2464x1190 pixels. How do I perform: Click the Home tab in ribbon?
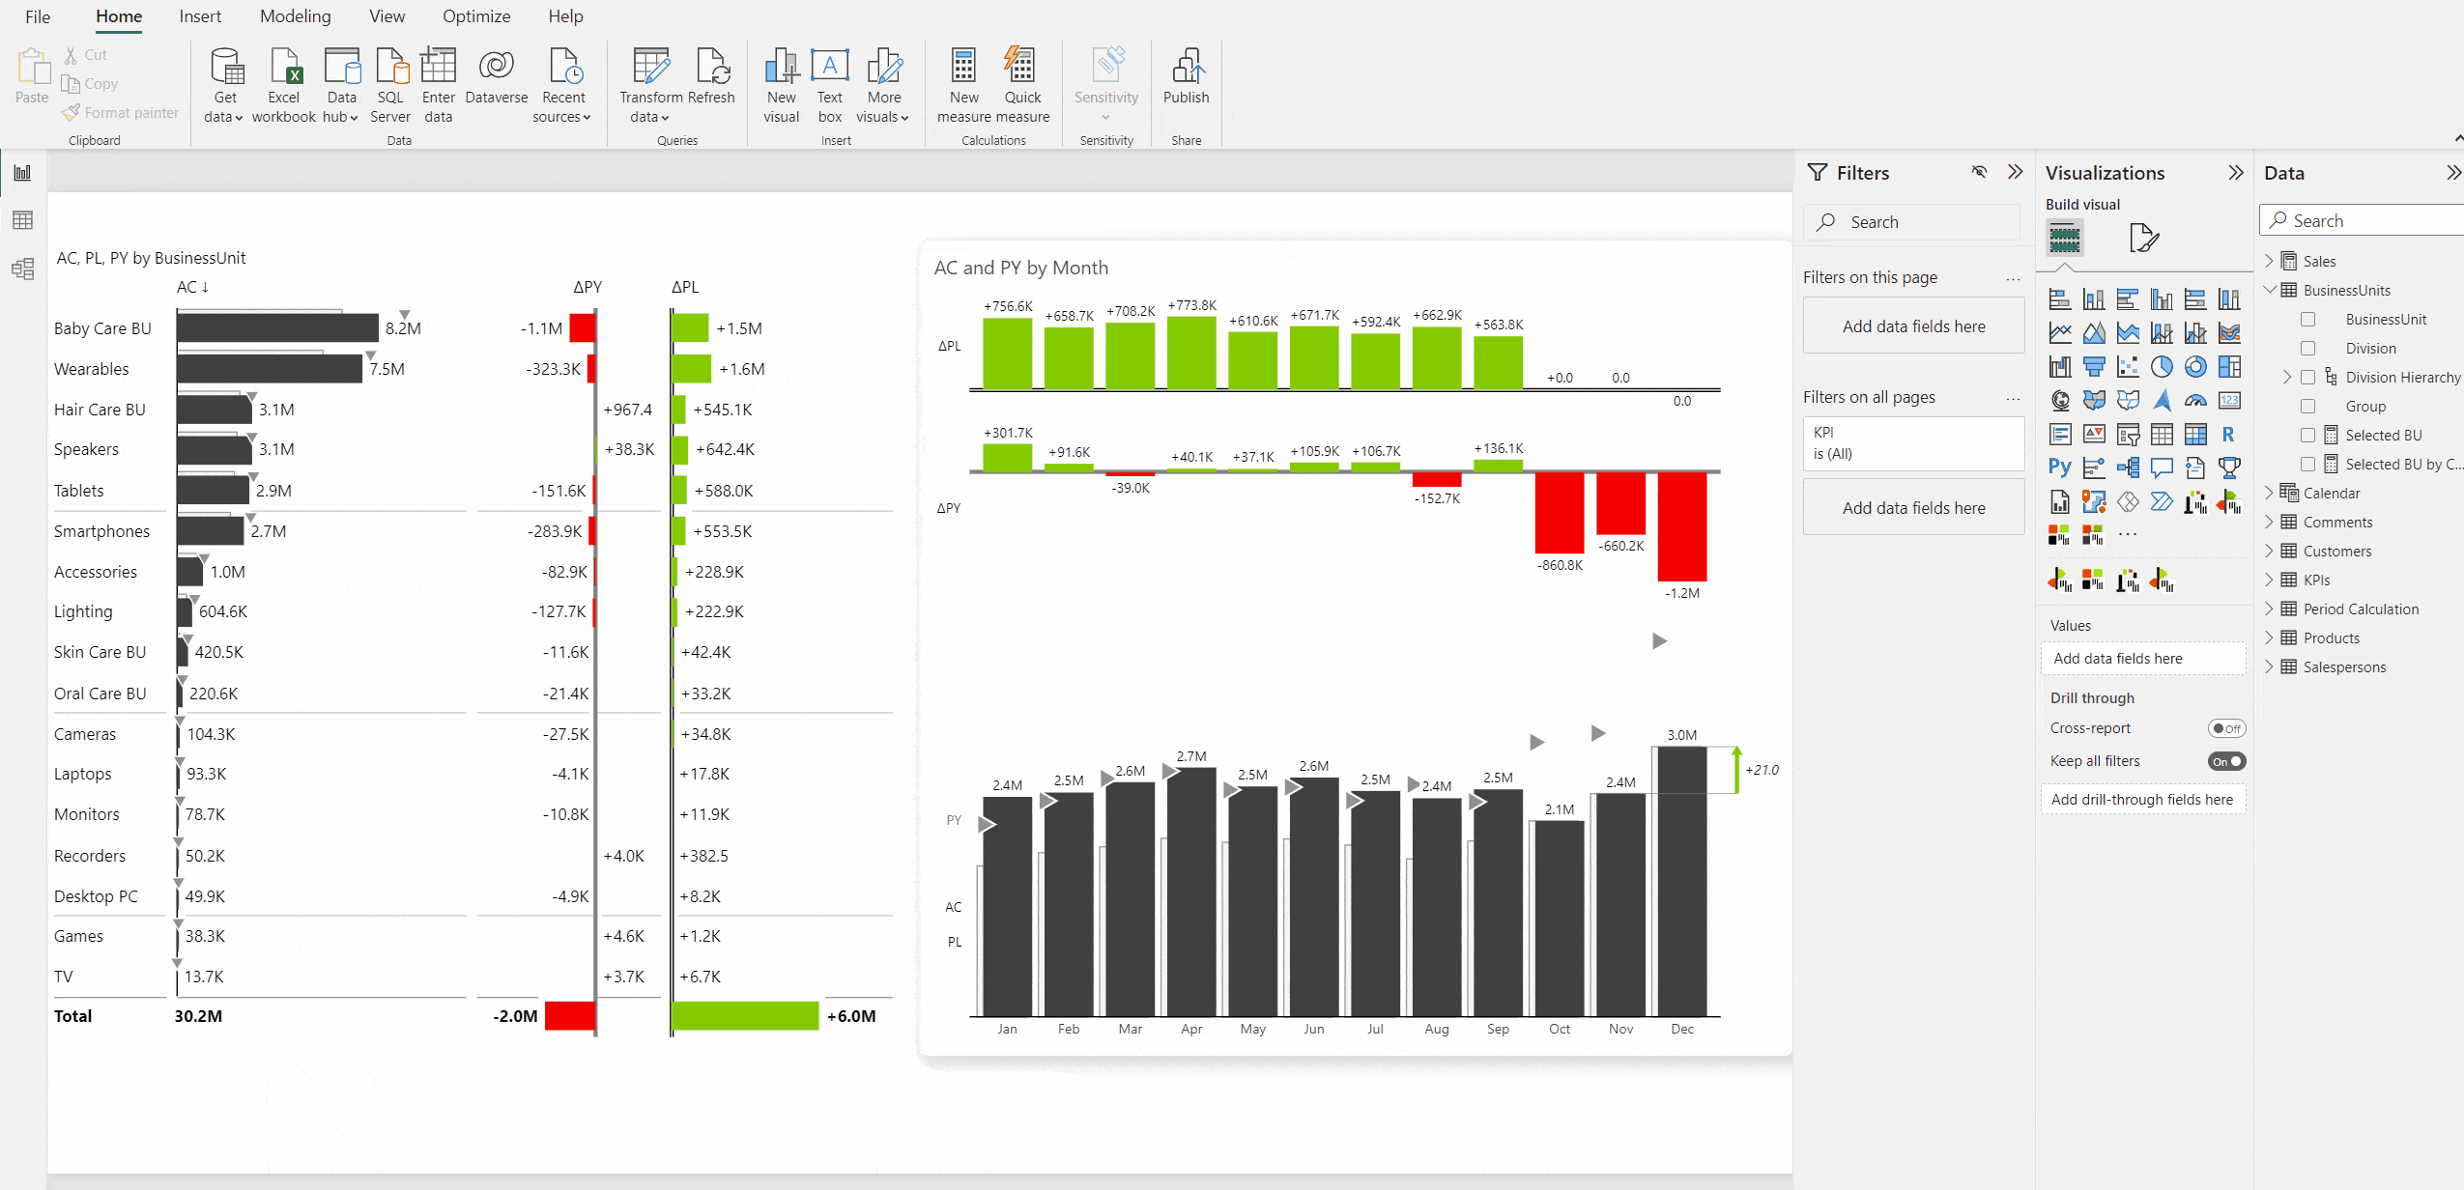[120, 15]
